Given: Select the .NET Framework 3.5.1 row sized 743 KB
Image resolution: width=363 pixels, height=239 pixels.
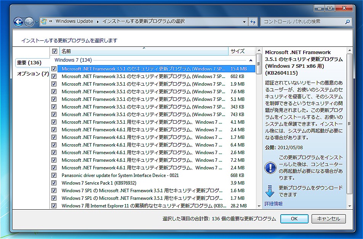Looking at the screenshot, I should [153, 115].
